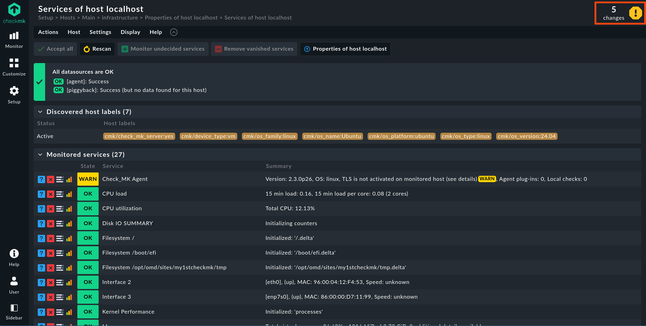646x326 pixels.
Task: Move Check_MK Agent to undecided with question icon
Action: [41, 180]
